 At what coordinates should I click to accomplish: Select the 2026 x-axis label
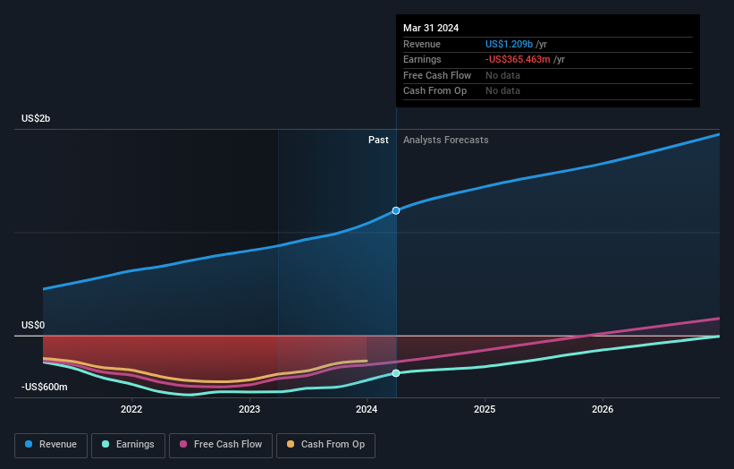(x=603, y=409)
